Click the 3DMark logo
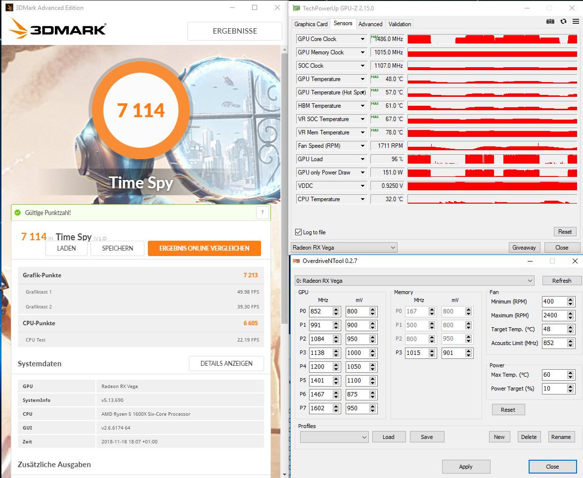Screen dimensions: 583x478 pyautogui.click(x=57, y=28)
